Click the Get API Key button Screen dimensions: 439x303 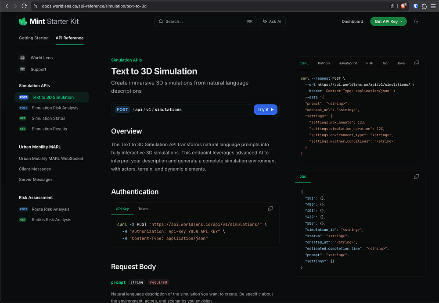point(389,21)
